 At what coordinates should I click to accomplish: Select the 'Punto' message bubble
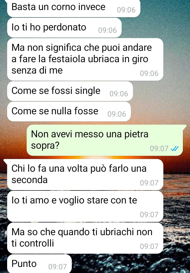(39, 263)
